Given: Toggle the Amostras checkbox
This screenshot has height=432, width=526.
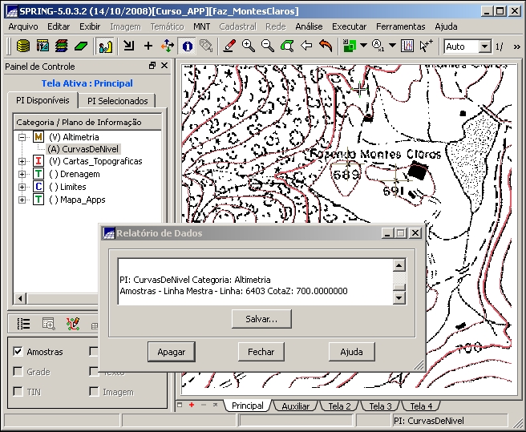Looking at the screenshot, I should 18,352.
